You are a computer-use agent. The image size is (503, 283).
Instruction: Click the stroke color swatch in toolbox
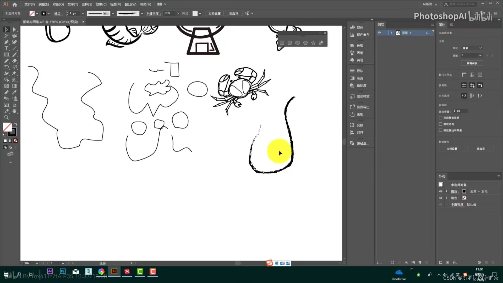[13, 132]
